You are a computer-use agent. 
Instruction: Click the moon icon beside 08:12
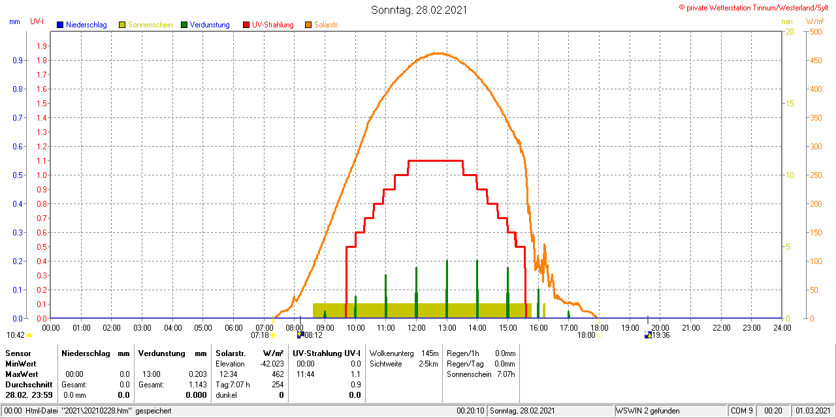(x=300, y=335)
